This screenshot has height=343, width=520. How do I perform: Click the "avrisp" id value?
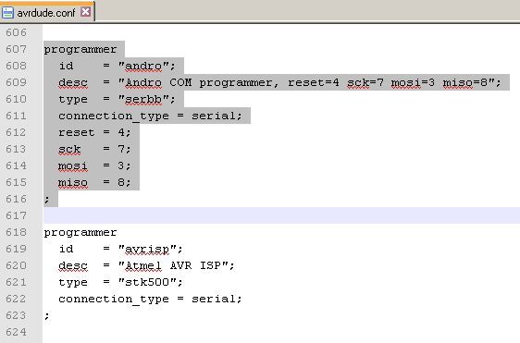[147, 249]
